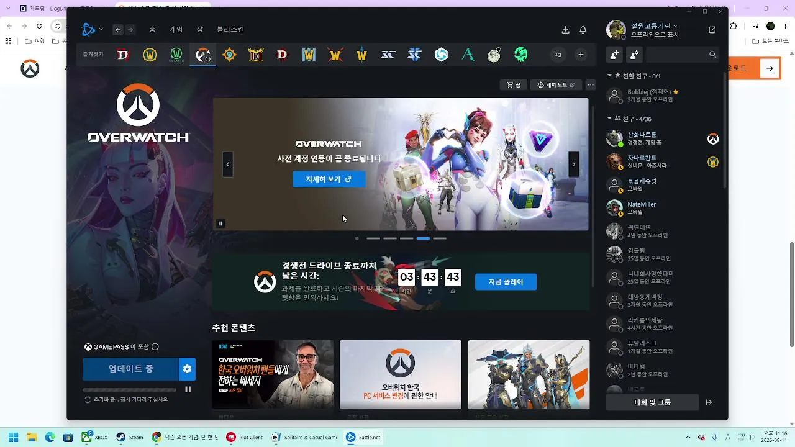This screenshot has width=795, height=447.
Task: Click the update progress bar
Action: pyautogui.click(x=129, y=390)
